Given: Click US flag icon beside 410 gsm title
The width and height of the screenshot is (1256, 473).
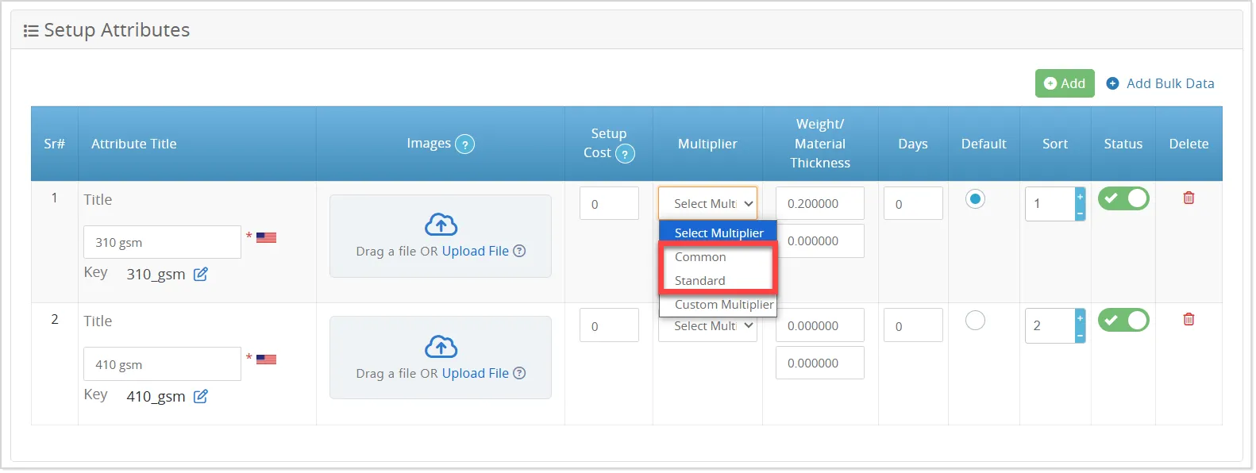Looking at the screenshot, I should pos(266,360).
